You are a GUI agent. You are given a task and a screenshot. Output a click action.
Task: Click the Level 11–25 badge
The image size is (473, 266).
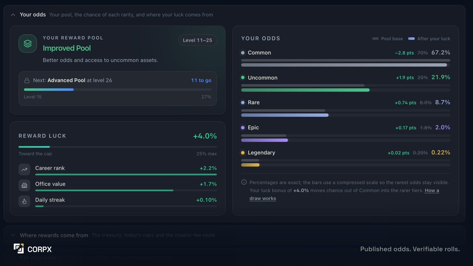[x=197, y=40]
